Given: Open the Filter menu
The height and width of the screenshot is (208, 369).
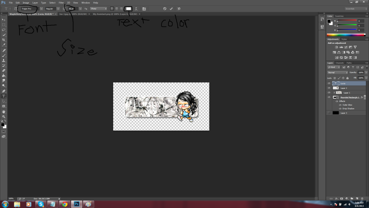Looking at the screenshot, I should coord(61,3).
